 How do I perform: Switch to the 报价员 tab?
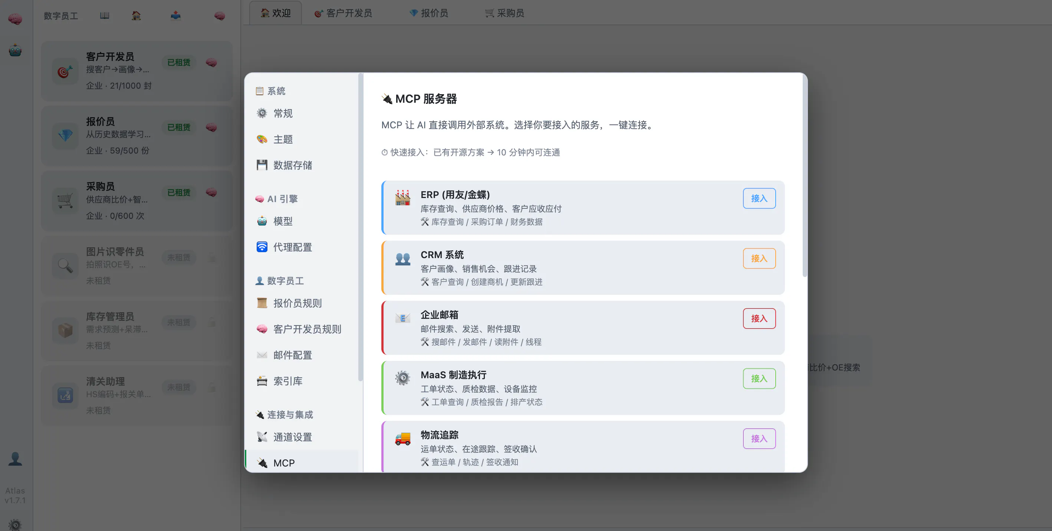tap(429, 13)
